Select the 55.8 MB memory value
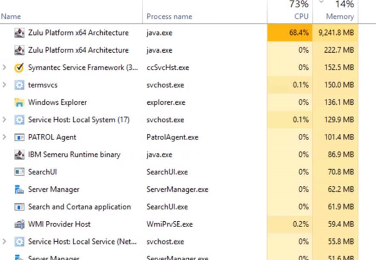The image size is (376, 260). tap(341, 242)
